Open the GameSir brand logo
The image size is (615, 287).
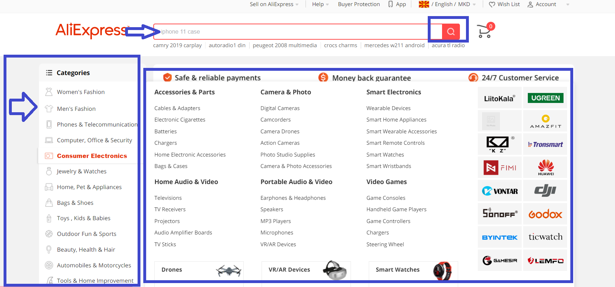coord(500,260)
